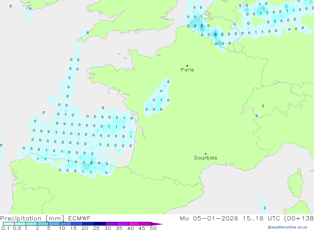314x230 pixels.
Task: Click the Dourbies city label
Action: (206, 158)
